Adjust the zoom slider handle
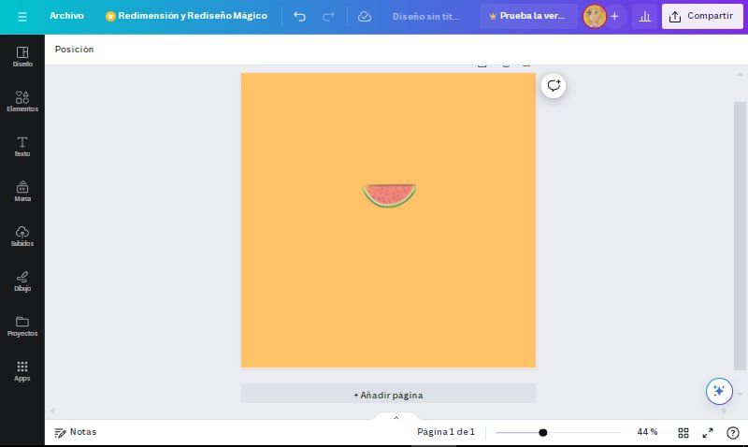 coord(543,432)
